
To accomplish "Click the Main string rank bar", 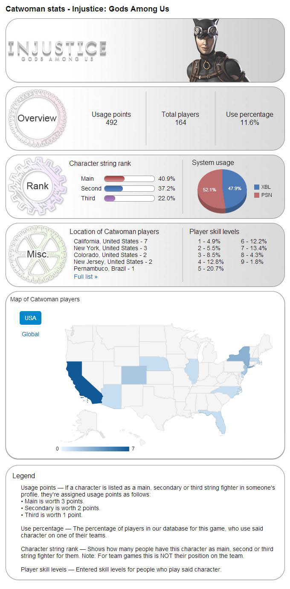I will point(117,179).
